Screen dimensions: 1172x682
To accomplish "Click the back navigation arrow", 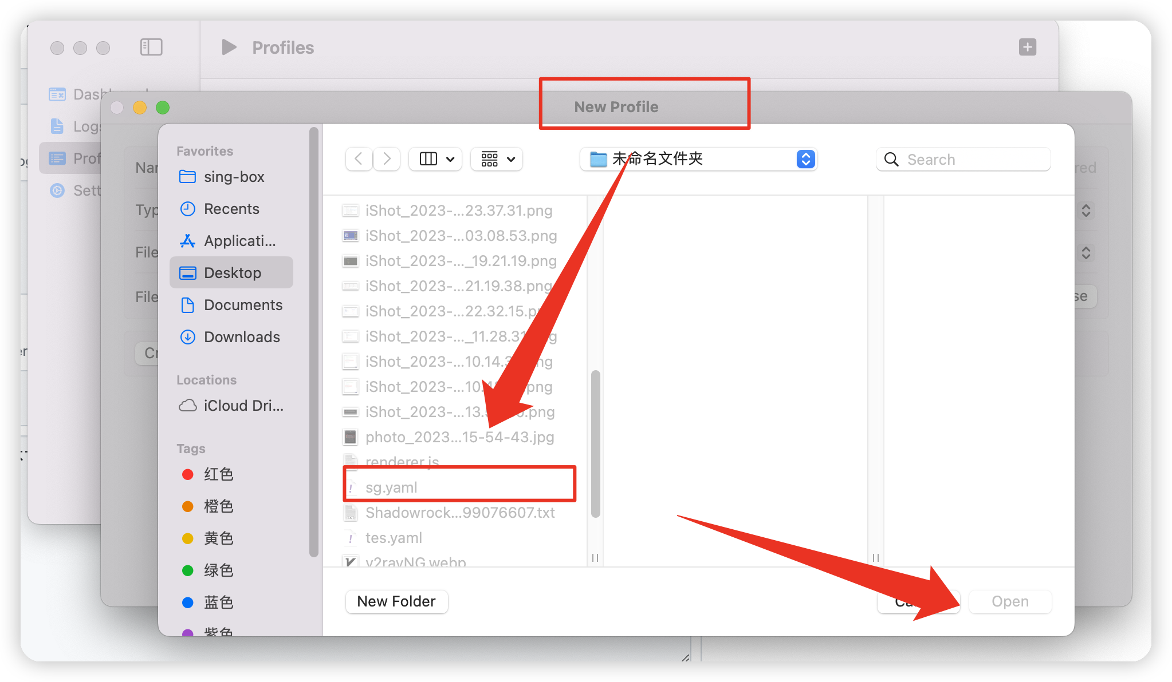I will [358, 159].
